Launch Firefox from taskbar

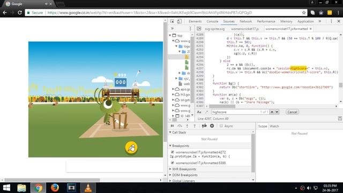click(55, 188)
